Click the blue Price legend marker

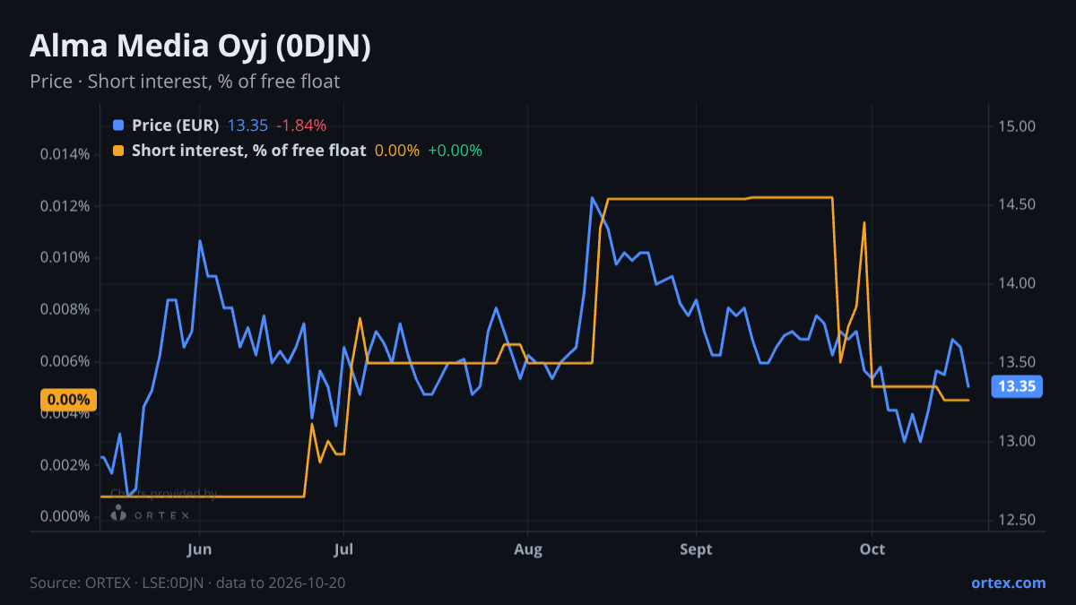[x=118, y=125]
